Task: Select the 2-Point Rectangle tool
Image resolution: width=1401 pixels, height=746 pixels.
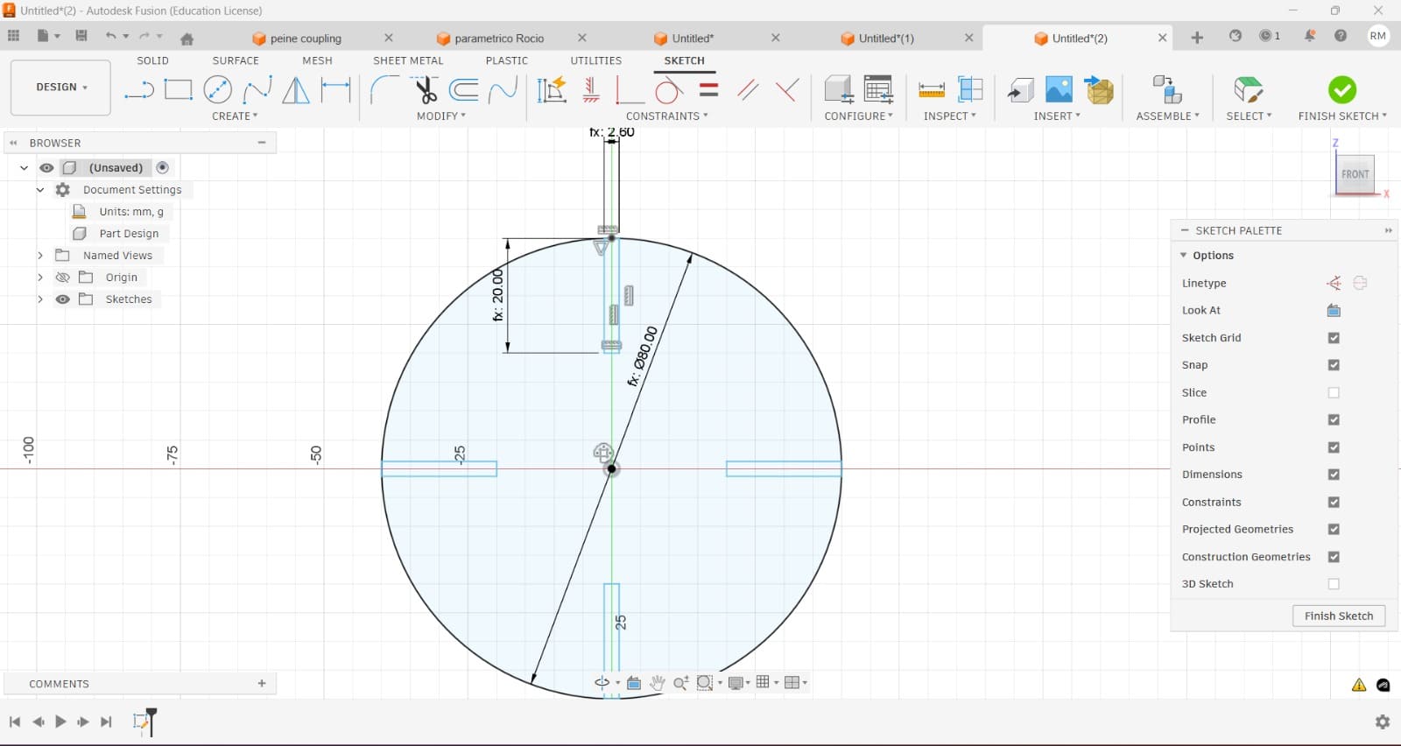Action: pyautogui.click(x=178, y=89)
